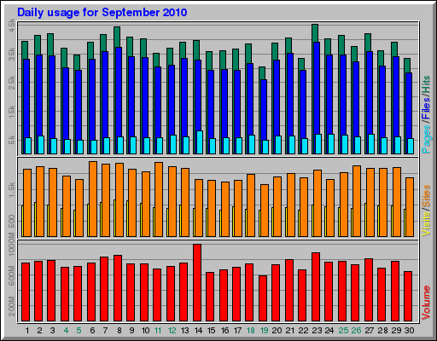Click the blue 'Files' legend word

point(426,108)
